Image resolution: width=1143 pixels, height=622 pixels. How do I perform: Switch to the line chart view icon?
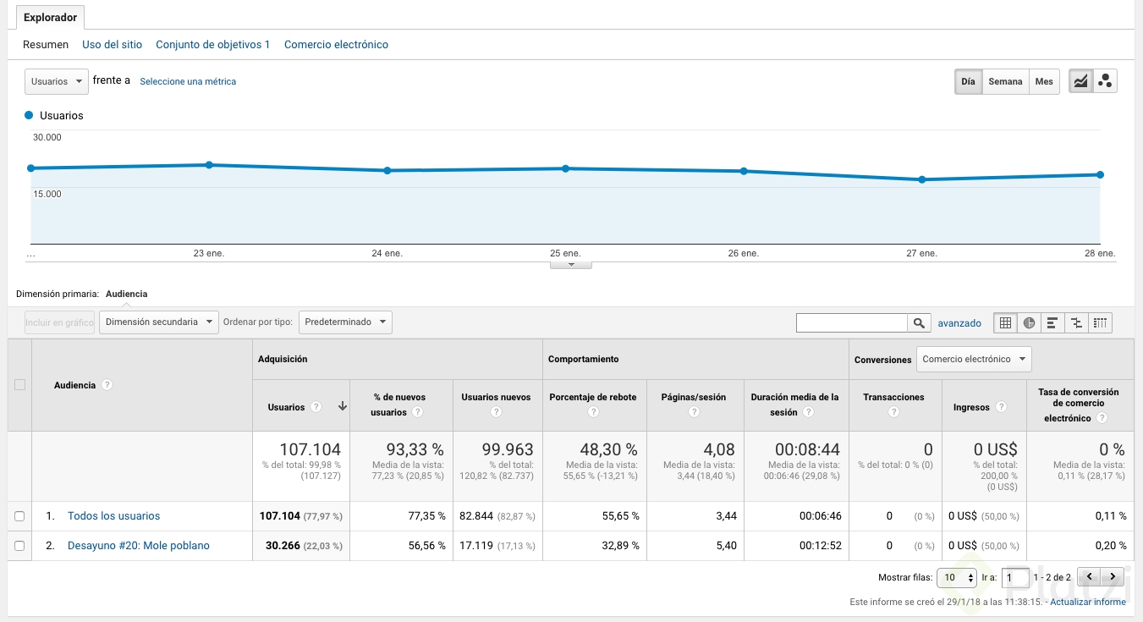point(1080,81)
